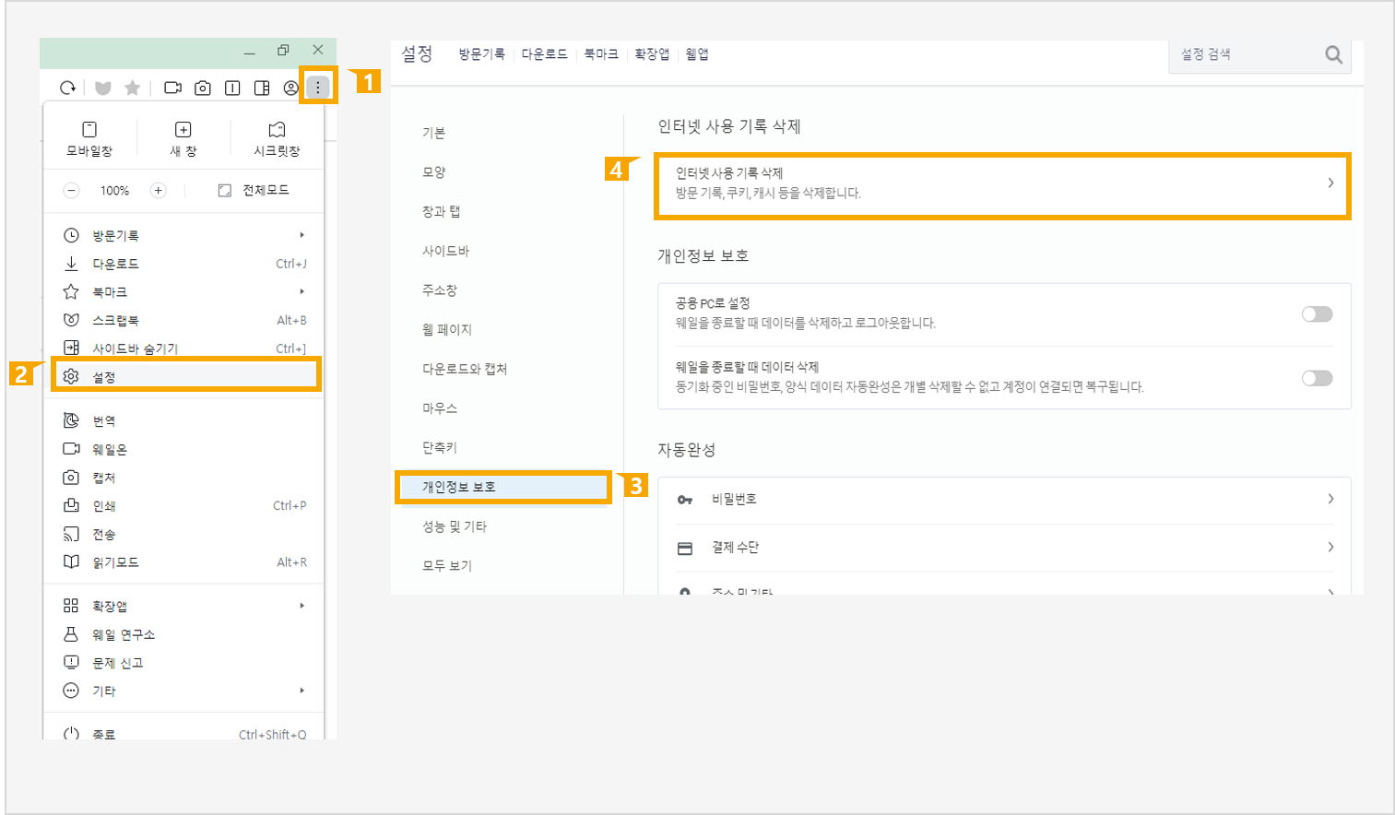Expand the 확장앱 submenu arrow
Screen dimensions: 1395x815
(301, 606)
